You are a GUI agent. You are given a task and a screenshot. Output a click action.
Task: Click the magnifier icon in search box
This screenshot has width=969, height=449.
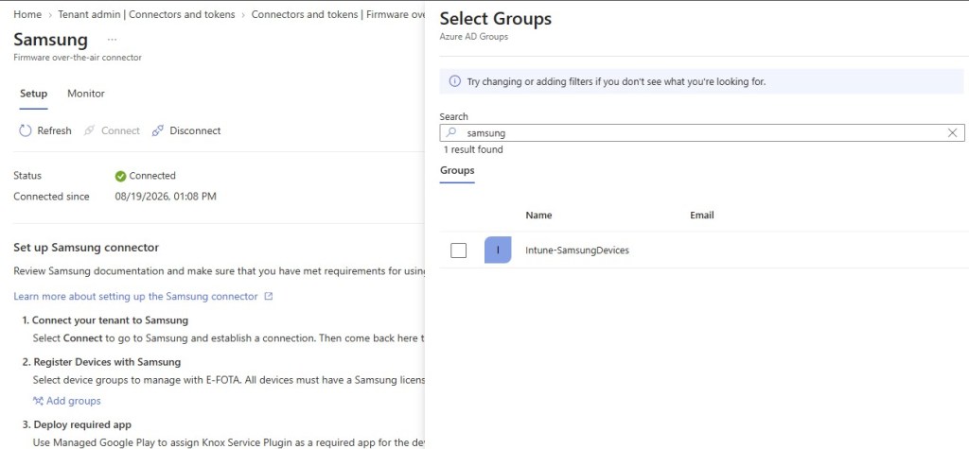coord(451,132)
